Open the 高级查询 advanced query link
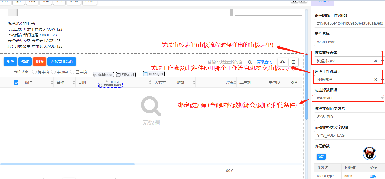Viewport: 385px width, 179px height. point(264,62)
